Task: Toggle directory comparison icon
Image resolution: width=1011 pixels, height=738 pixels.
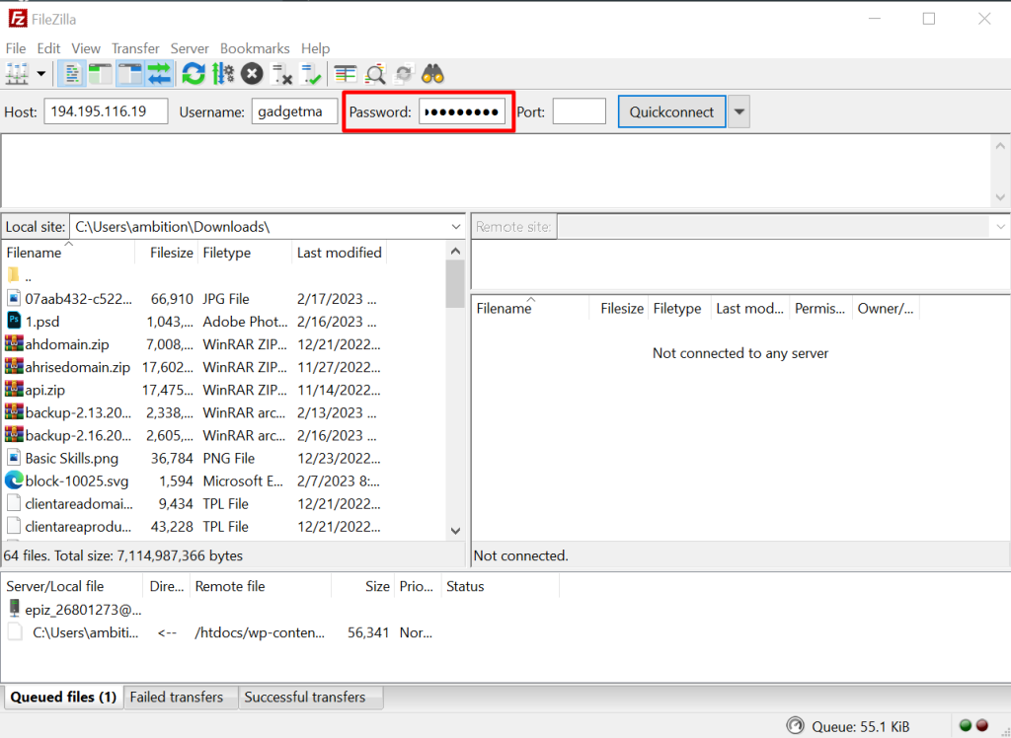Action: [x=375, y=74]
